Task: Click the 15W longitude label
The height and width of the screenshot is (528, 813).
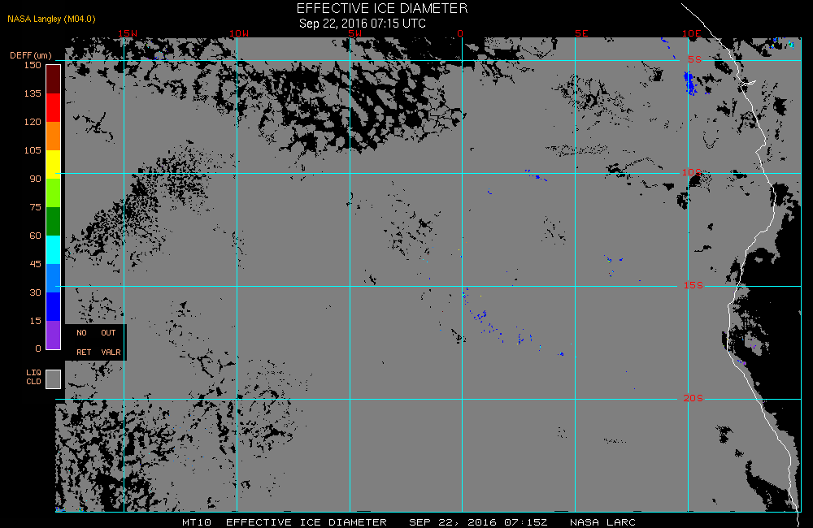Action: click(x=128, y=33)
